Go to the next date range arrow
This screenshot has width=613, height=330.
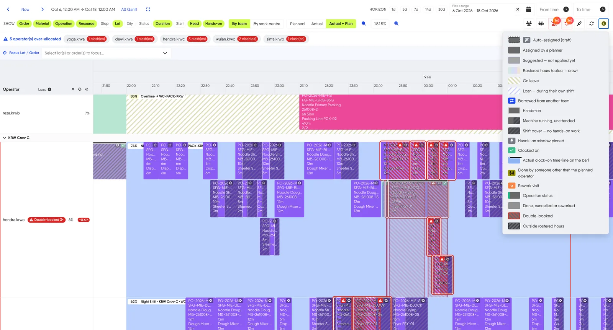(43, 10)
